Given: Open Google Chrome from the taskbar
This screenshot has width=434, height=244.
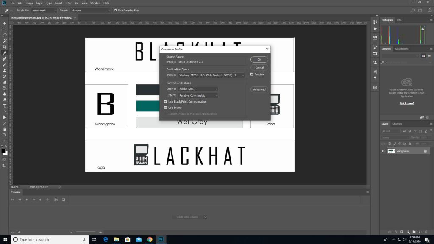Looking at the screenshot, I should coord(150,239).
